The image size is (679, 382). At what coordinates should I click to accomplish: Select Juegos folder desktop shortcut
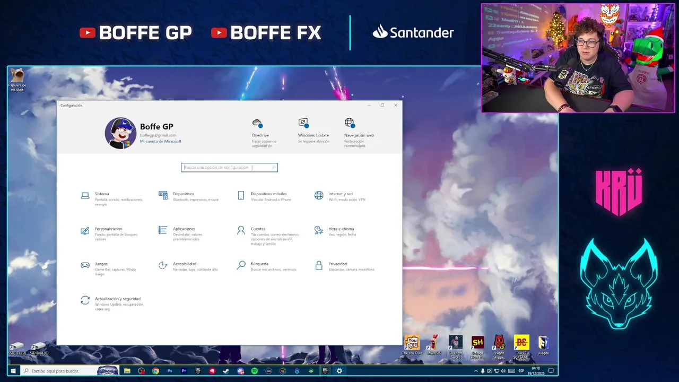point(543,345)
